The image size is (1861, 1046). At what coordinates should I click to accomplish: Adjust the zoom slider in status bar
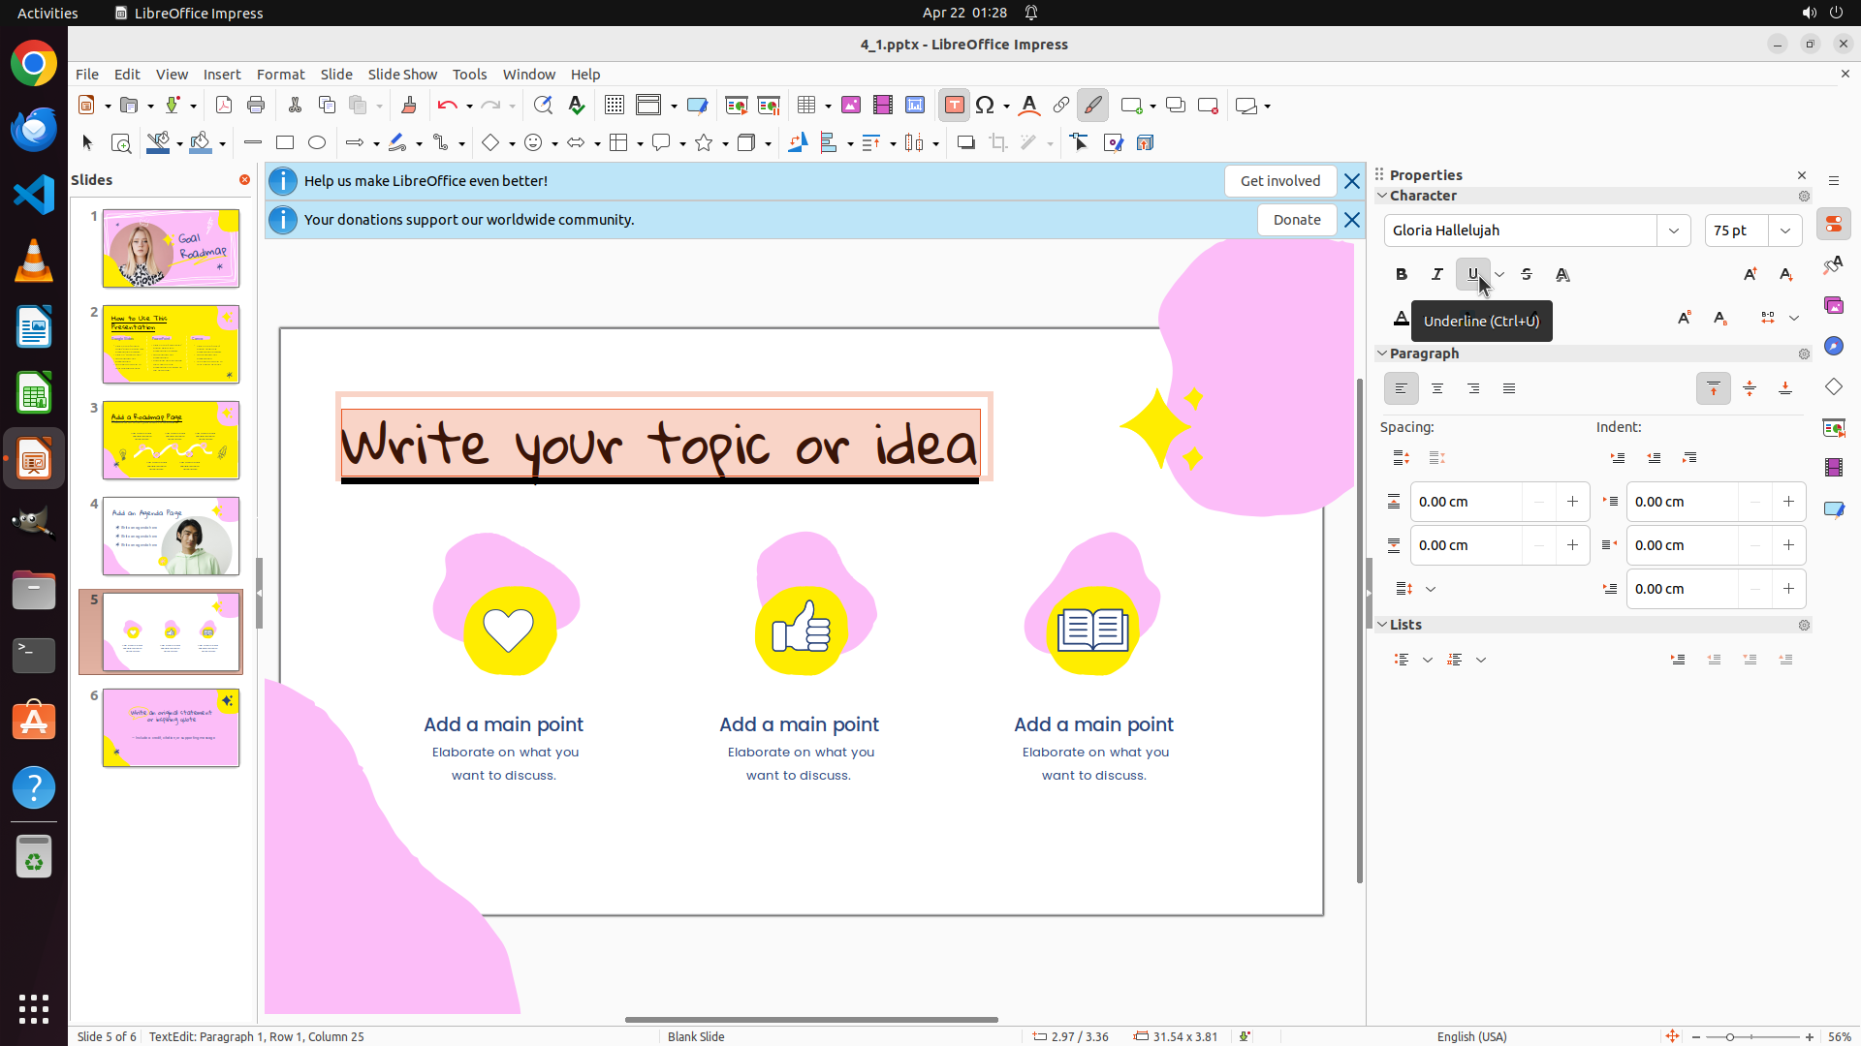pyautogui.click(x=1730, y=1037)
